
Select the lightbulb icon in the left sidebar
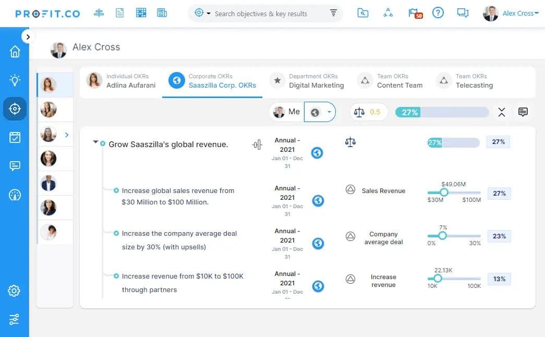14,80
